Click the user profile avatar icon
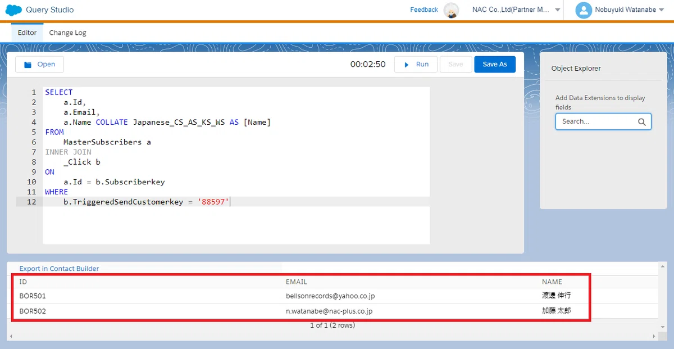This screenshot has height=349, width=674. [584, 10]
